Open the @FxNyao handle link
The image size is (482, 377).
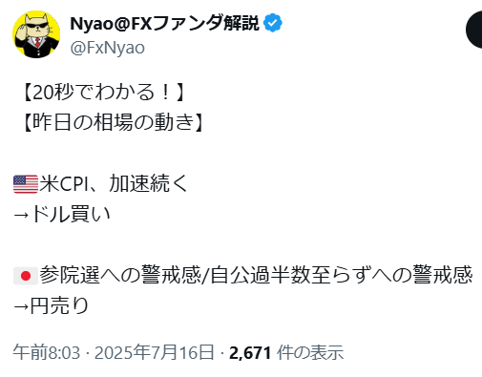click(107, 48)
